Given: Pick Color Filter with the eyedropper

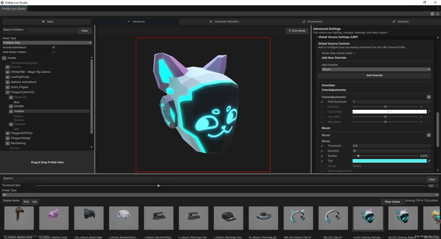Looking at the screenshot, I should pyautogui.click(x=429, y=112).
